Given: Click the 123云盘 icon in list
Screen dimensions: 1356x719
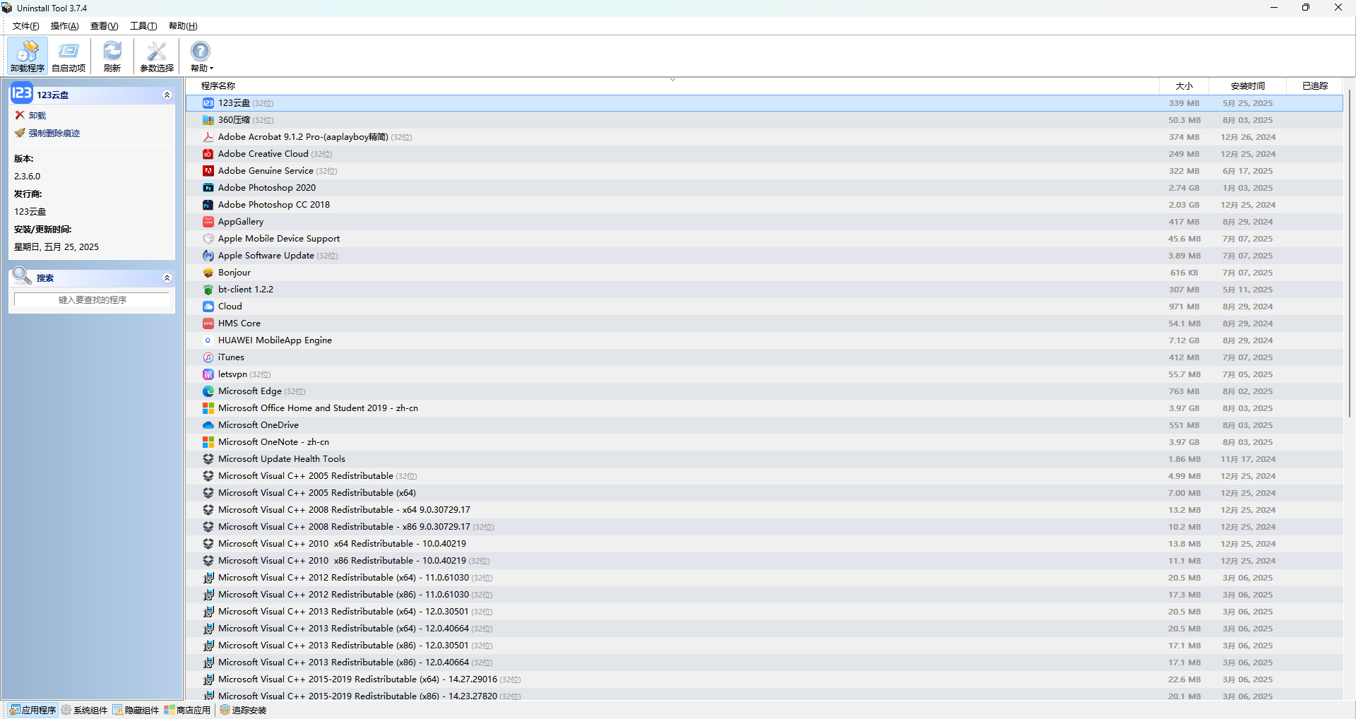Looking at the screenshot, I should 208,103.
